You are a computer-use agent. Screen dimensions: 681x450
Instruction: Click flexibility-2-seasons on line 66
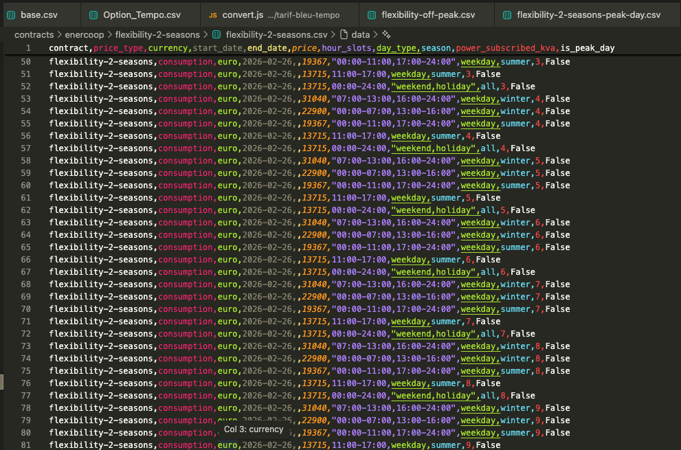click(x=101, y=260)
